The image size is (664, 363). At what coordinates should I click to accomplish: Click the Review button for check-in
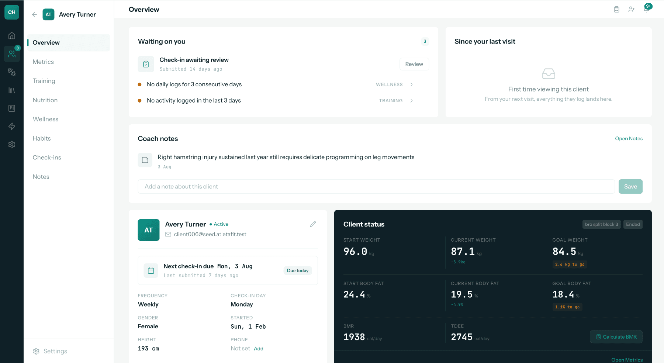coord(414,64)
